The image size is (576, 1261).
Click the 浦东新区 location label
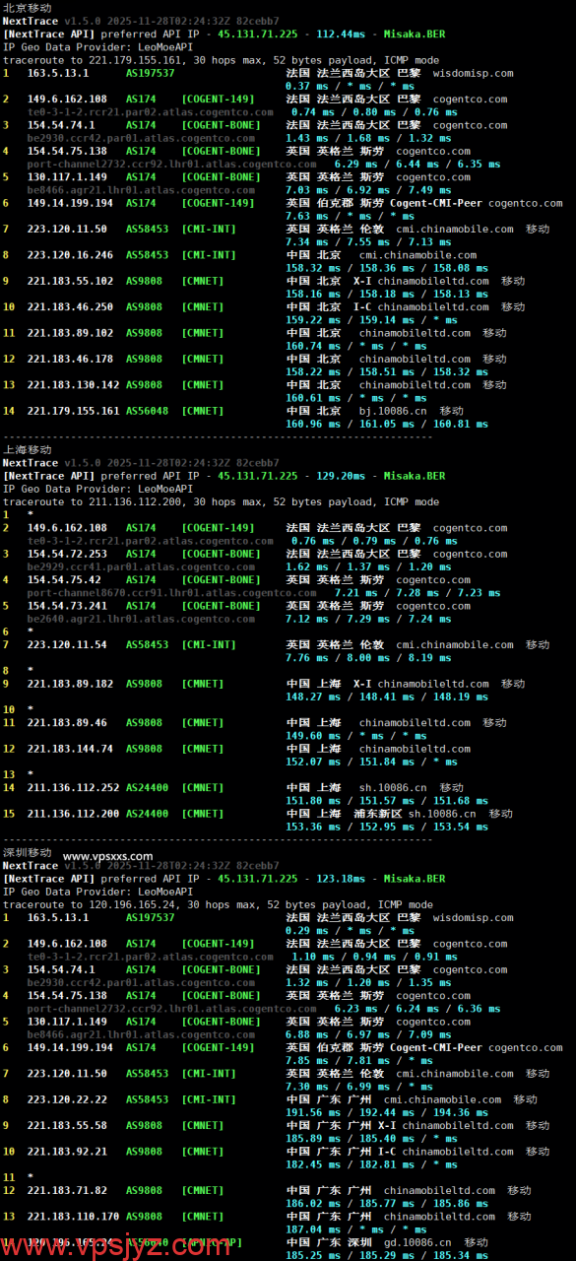click(x=378, y=814)
